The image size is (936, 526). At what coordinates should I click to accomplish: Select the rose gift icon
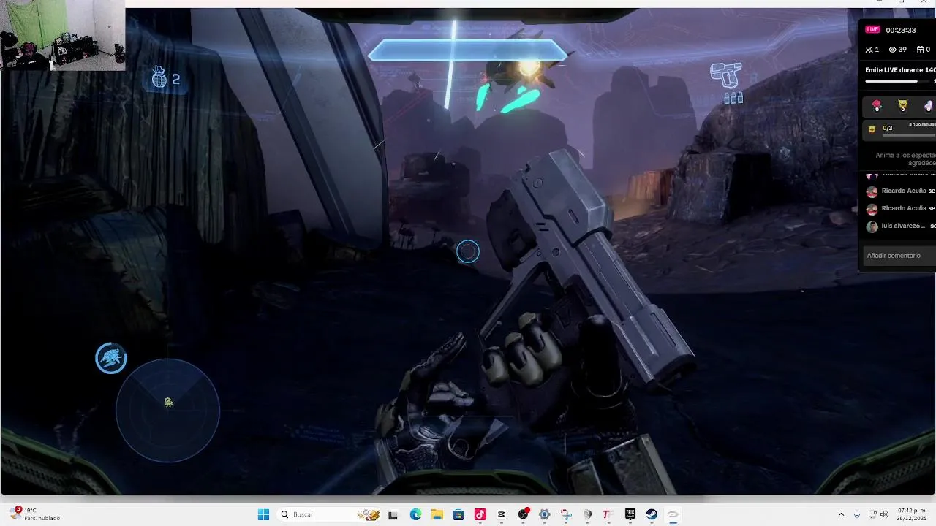point(877,106)
